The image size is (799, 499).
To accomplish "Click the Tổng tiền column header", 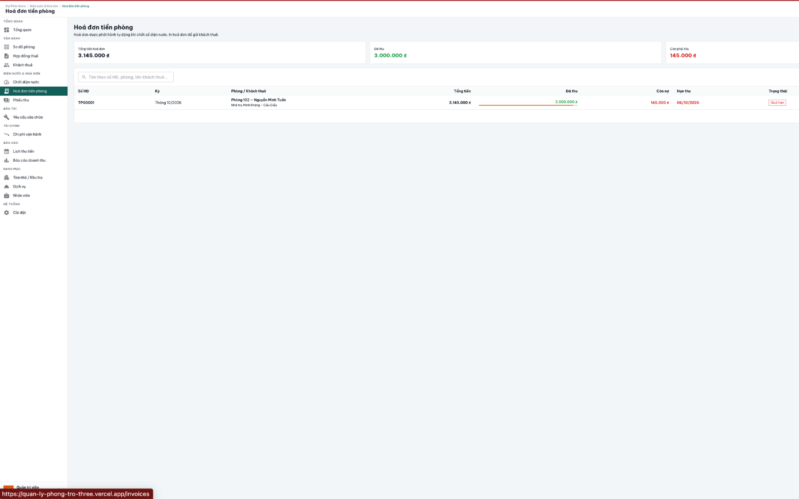I will [x=462, y=91].
